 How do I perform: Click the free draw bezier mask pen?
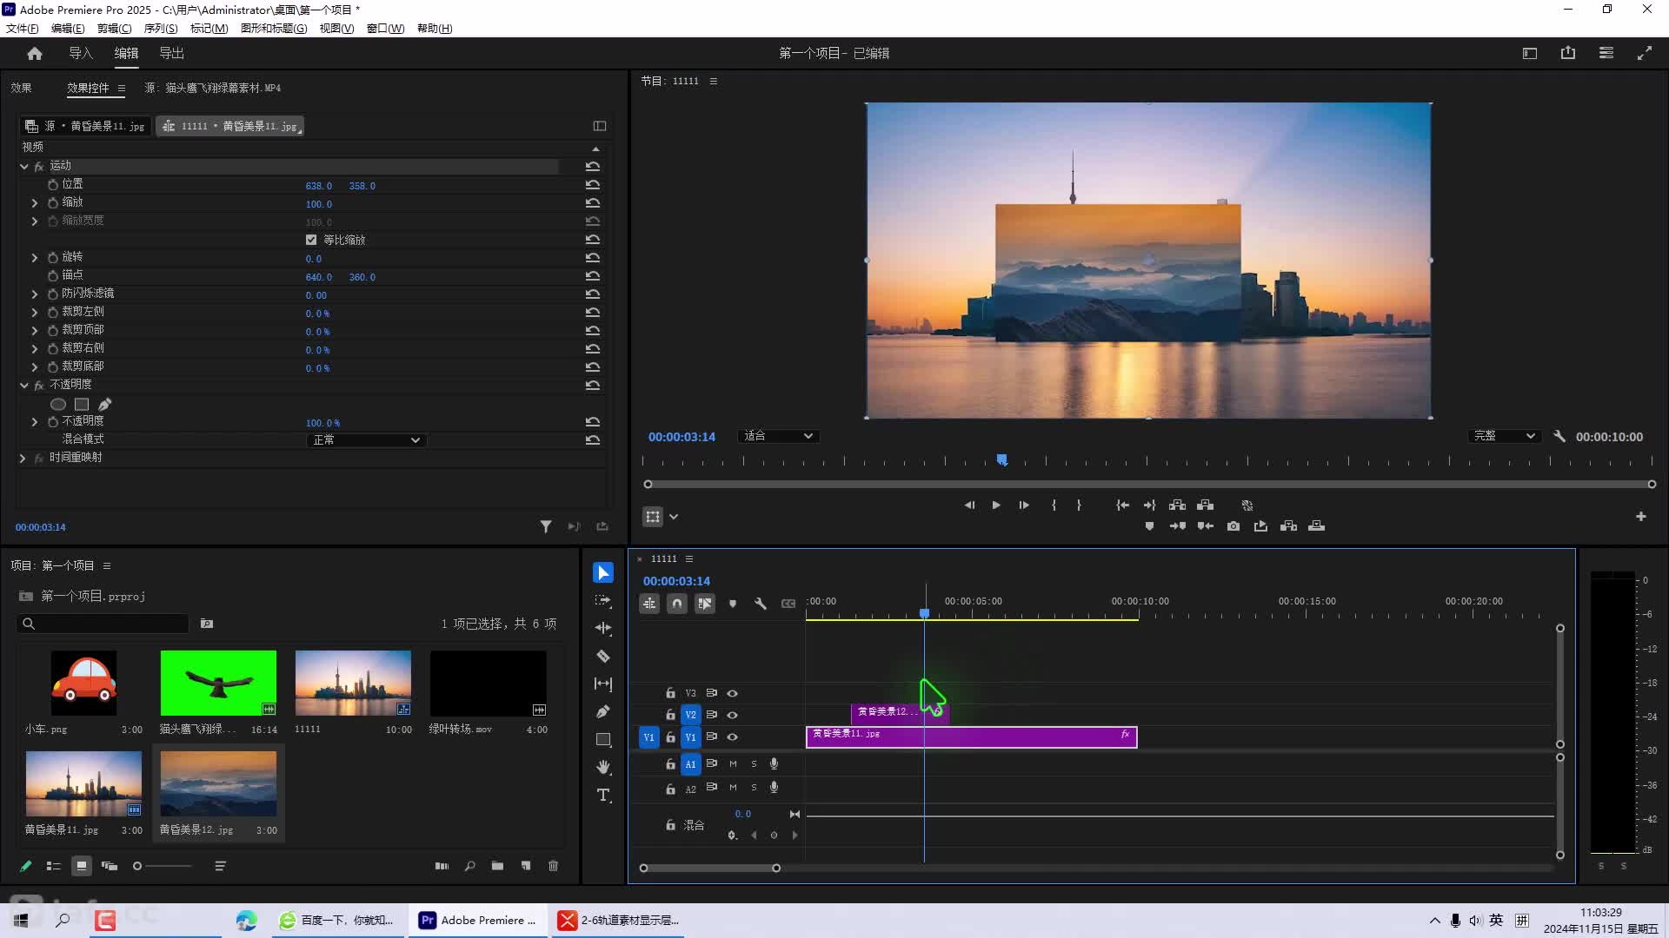[x=104, y=405]
